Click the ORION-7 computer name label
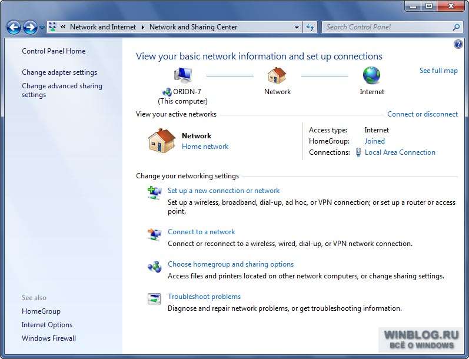The width and height of the screenshot is (469, 359). click(187, 92)
